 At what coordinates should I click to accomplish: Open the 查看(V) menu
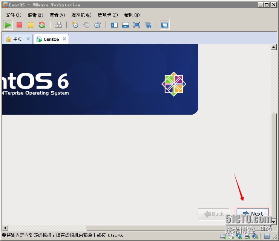point(57,15)
